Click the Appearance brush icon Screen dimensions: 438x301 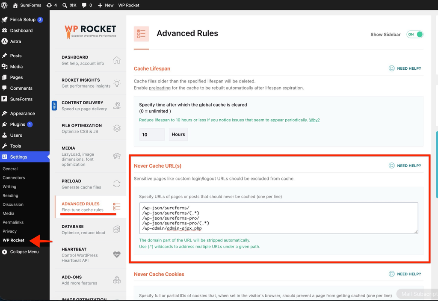pos(4,113)
